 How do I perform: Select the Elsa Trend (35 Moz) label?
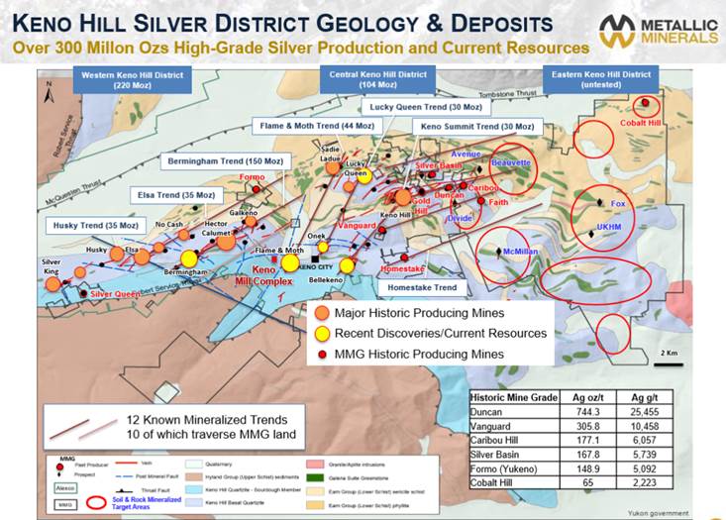(x=176, y=195)
